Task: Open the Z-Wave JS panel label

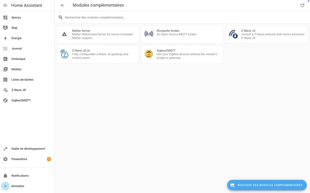Action: [x=18, y=90]
